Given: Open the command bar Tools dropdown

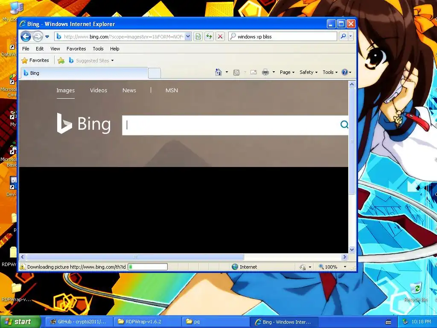Looking at the screenshot, I should point(330,72).
